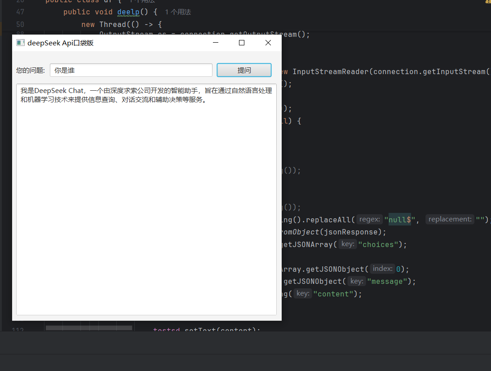Maximize the deepSeek Api口袋版 window
491x371 pixels.
[241, 43]
